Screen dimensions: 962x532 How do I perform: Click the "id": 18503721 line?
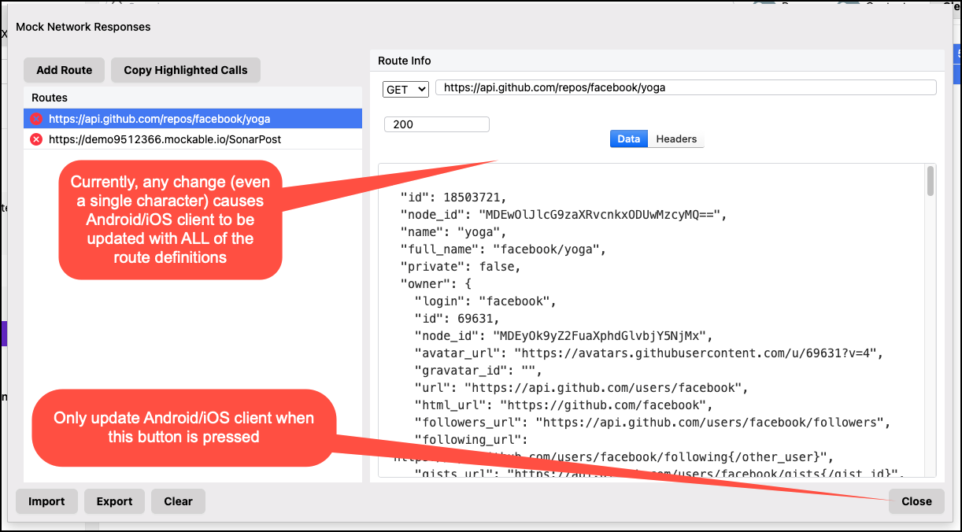453,198
